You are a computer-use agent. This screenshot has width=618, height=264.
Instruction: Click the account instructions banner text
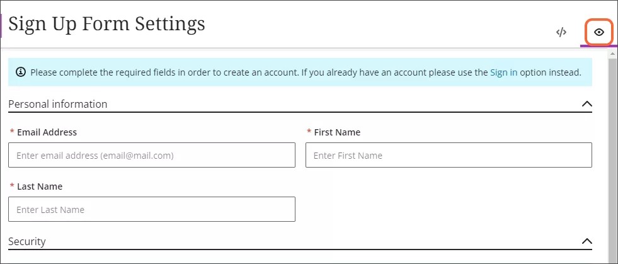(x=258, y=72)
